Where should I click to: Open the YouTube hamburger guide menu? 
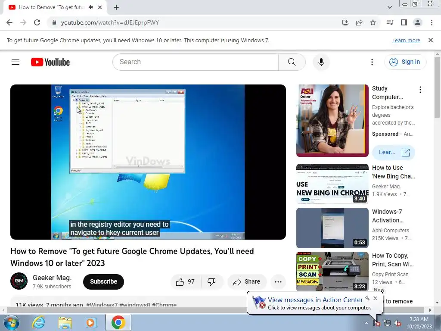16,62
